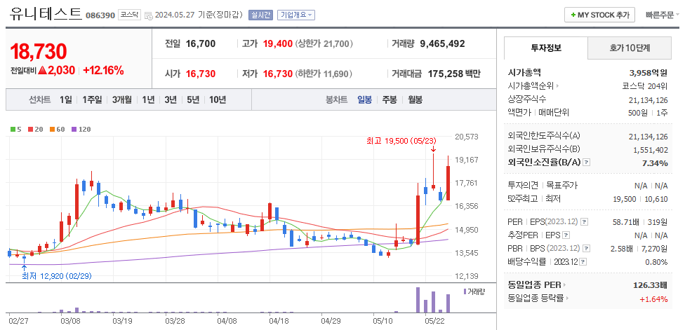The width and height of the screenshot is (685, 330).
Task: Click the +12.16% change rate
Action: [x=104, y=70]
